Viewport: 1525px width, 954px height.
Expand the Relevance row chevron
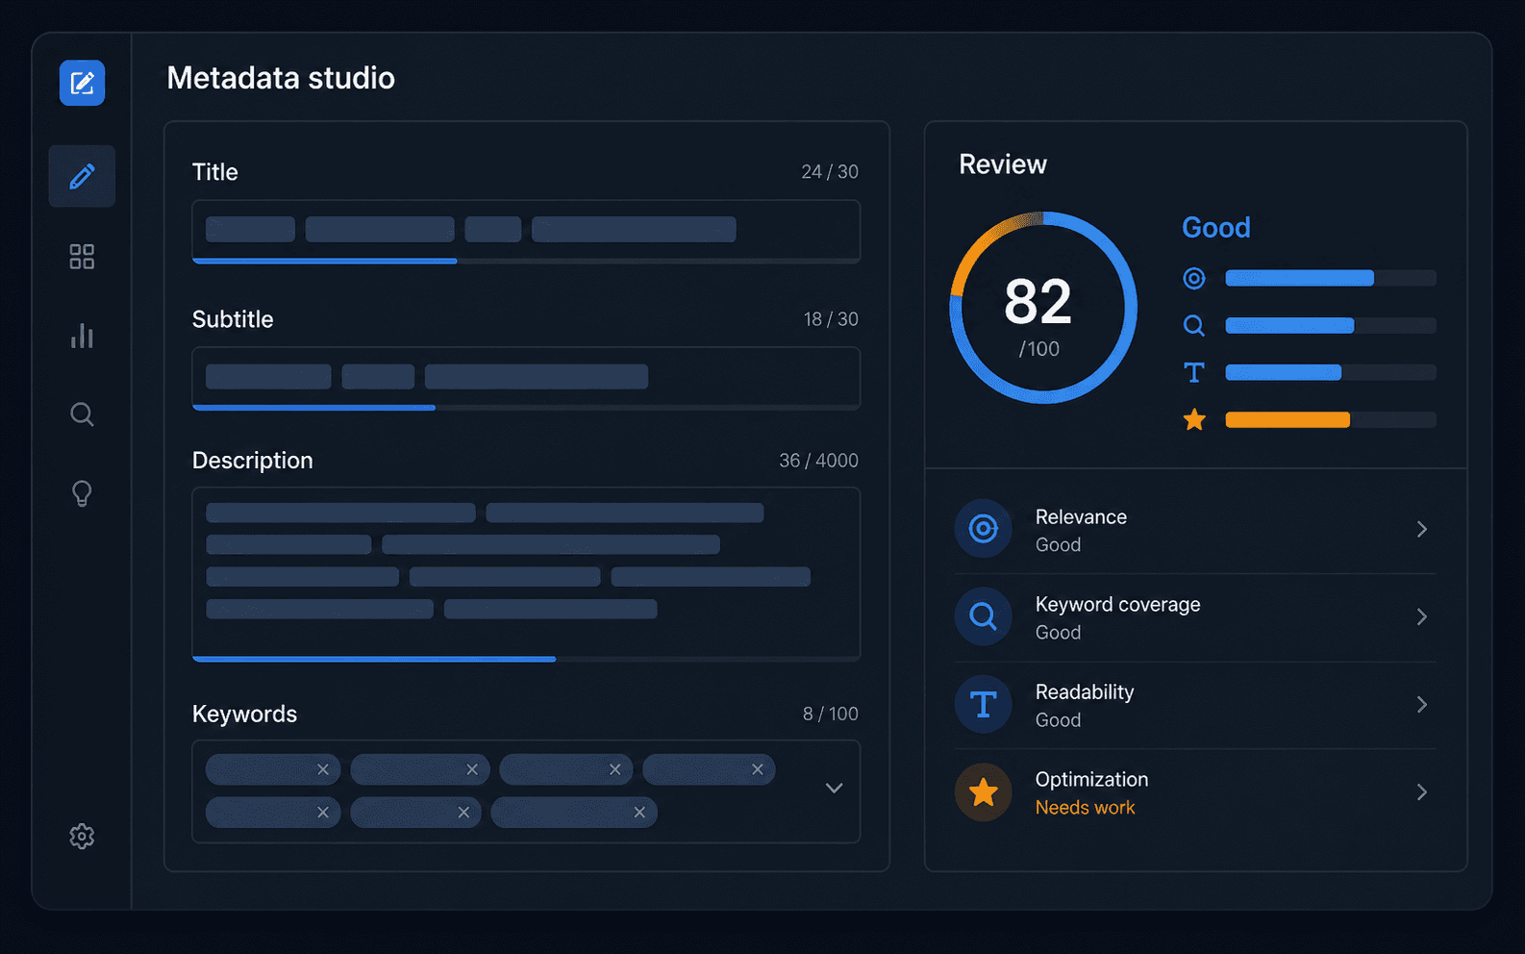pyautogui.click(x=1421, y=529)
